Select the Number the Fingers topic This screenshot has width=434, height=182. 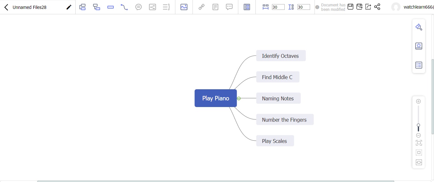[x=284, y=120]
